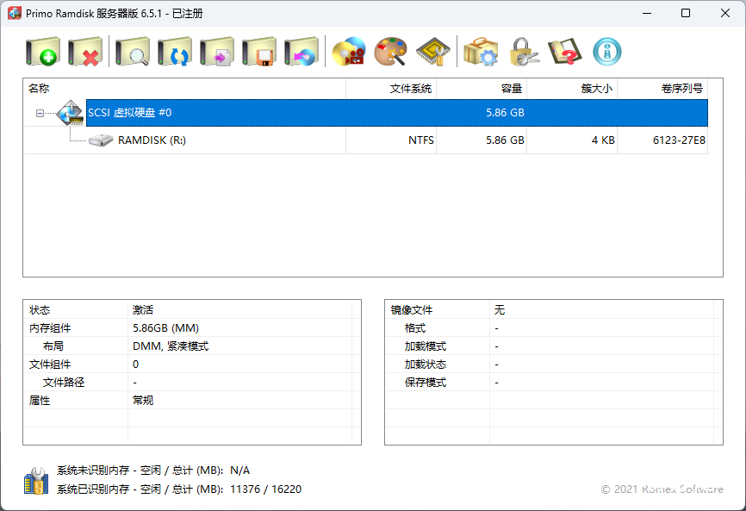The image size is (746, 511).
Task: Open the padlock and keys license icon
Action: point(524,52)
